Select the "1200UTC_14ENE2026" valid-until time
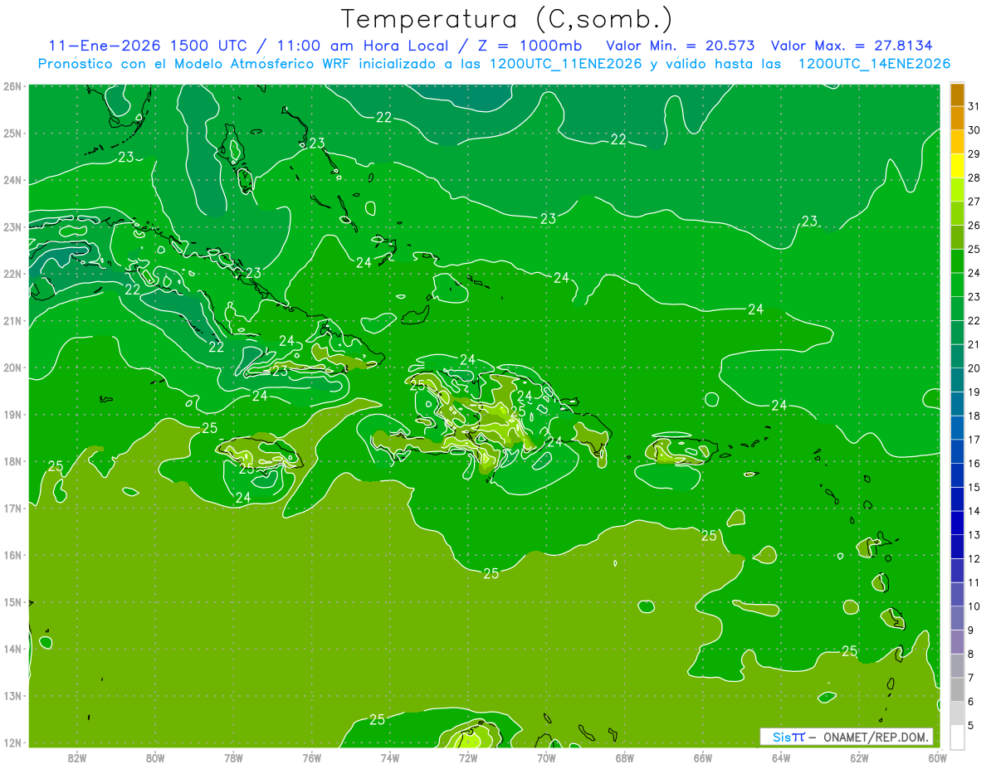Image resolution: width=996 pixels, height=769 pixels. (874, 64)
